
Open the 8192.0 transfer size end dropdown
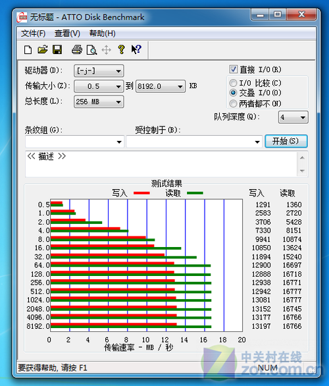(x=161, y=86)
